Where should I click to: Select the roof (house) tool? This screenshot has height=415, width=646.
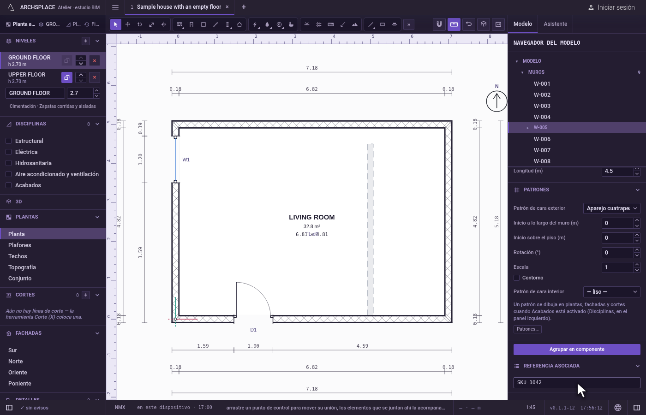239,24
